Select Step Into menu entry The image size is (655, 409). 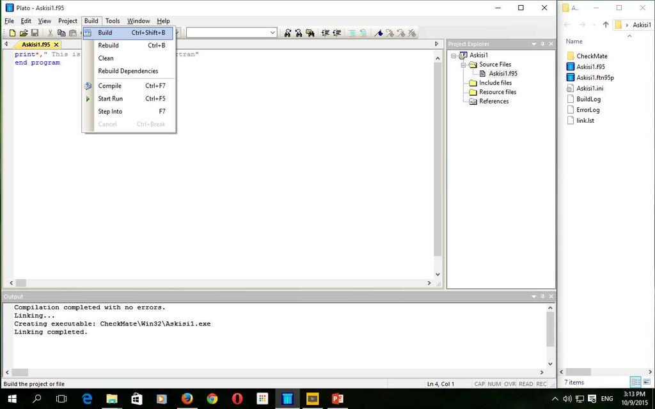[x=128, y=111]
